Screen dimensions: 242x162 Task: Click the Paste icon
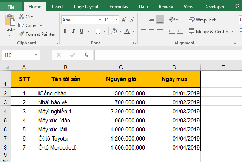point(9,22)
